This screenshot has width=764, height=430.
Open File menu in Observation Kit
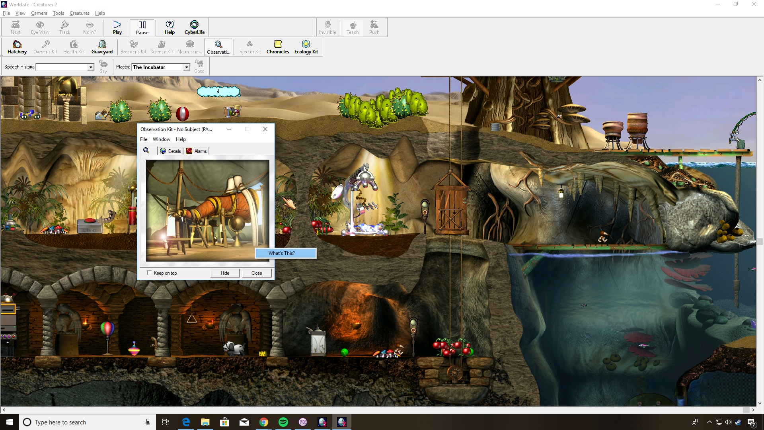pyautogui.click(x=144, y=139)
